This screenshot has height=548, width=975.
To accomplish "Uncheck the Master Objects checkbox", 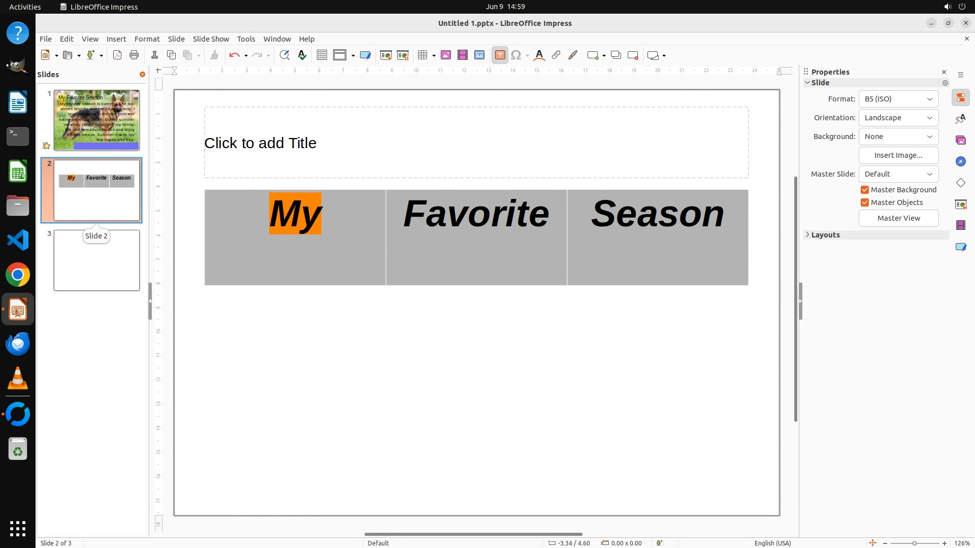I will coord(865,202).
